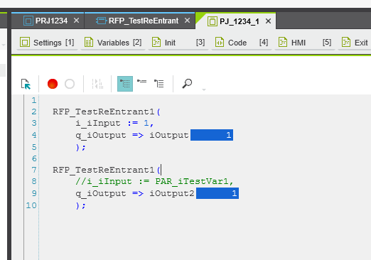This screenshot has width=371, height=260.
Task: Click the magnifier search icon
Action: click(x=187, y=84)
